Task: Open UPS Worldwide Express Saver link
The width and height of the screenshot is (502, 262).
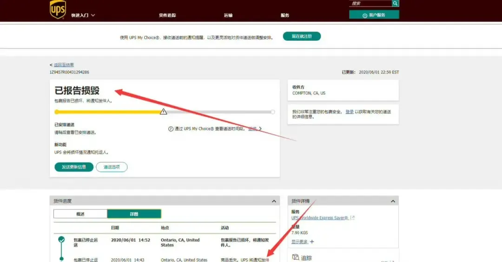Action: pos(319,217)
